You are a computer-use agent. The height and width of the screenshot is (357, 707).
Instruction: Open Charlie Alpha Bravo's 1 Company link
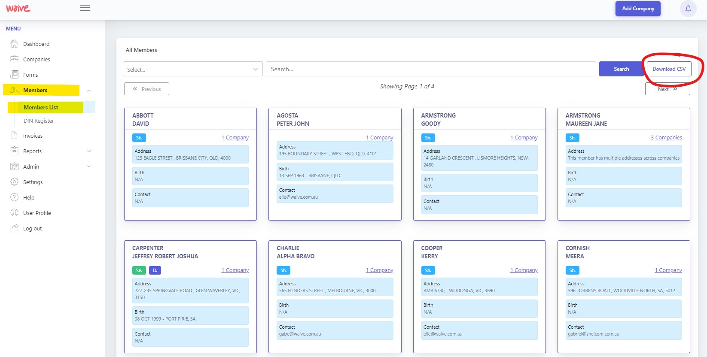(x=379, y=270)
